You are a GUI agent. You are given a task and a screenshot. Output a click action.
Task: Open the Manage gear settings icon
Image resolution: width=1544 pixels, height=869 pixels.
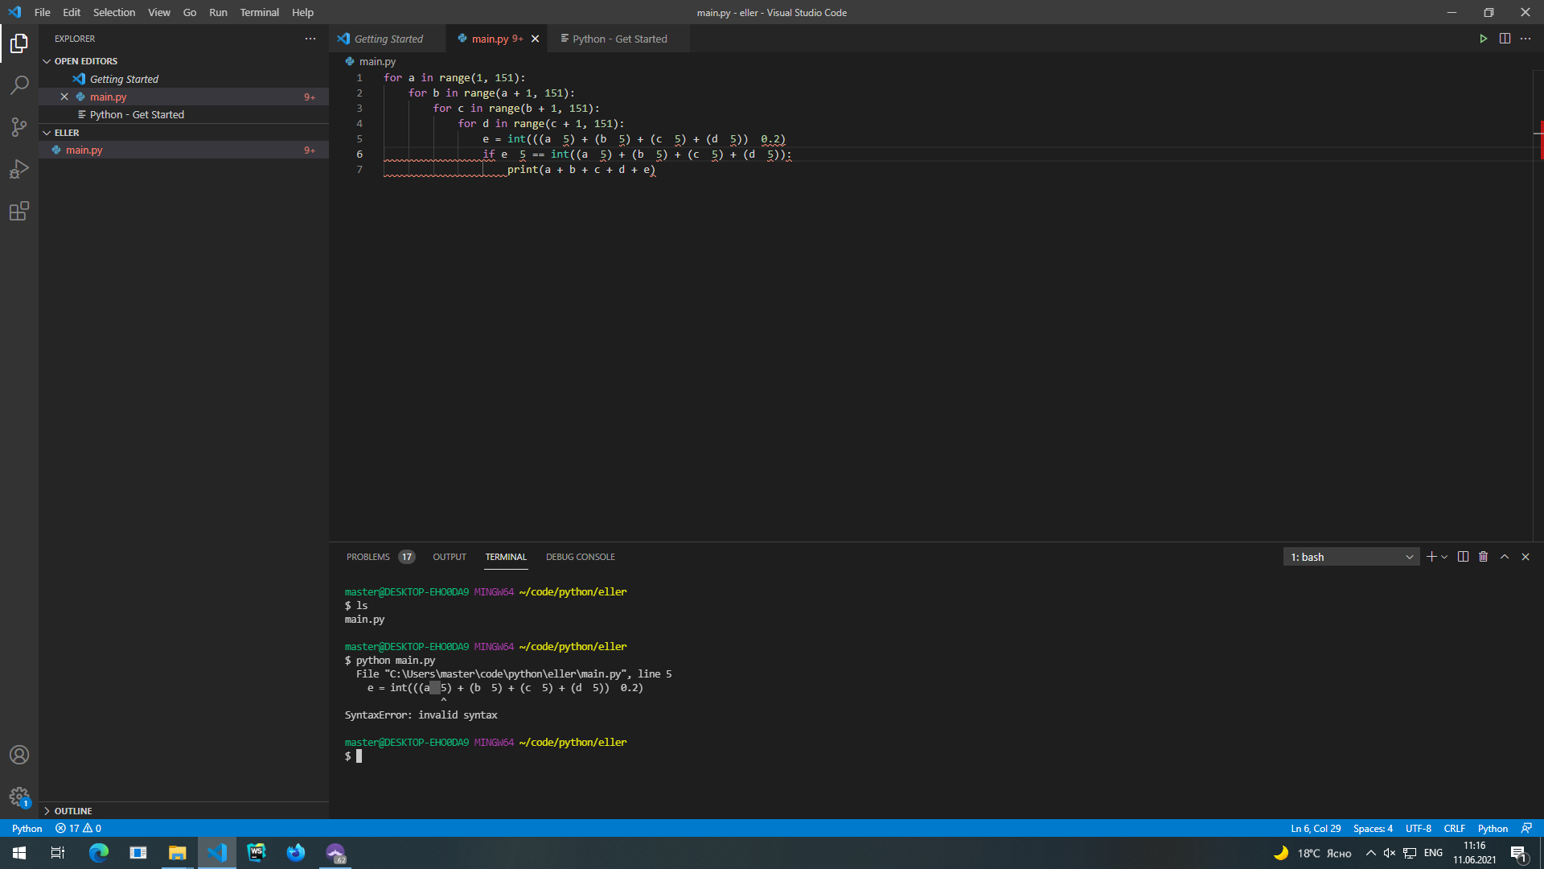19,797
